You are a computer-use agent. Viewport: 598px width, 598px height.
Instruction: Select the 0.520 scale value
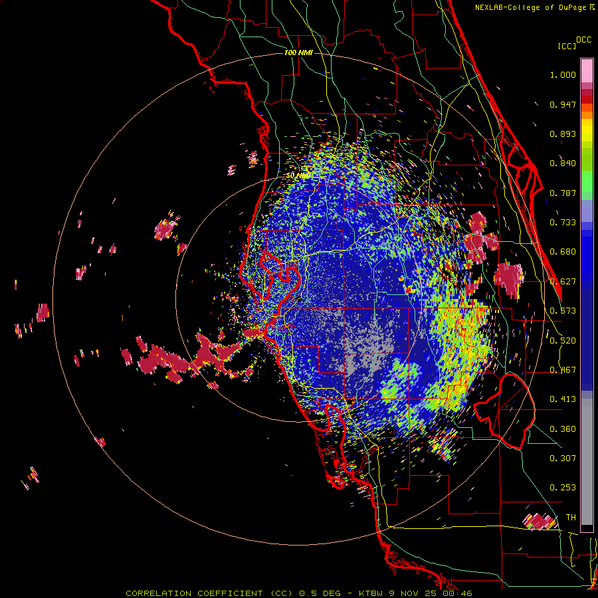(563, 341)
